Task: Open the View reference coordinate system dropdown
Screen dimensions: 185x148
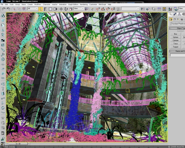Action: [78, 8]
